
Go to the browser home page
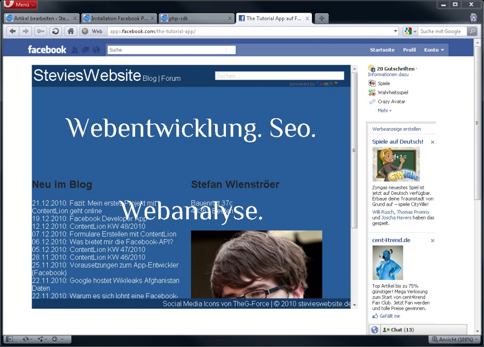71,31
